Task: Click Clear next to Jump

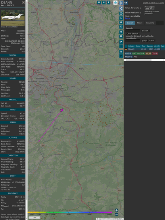Action: point(152,41)
